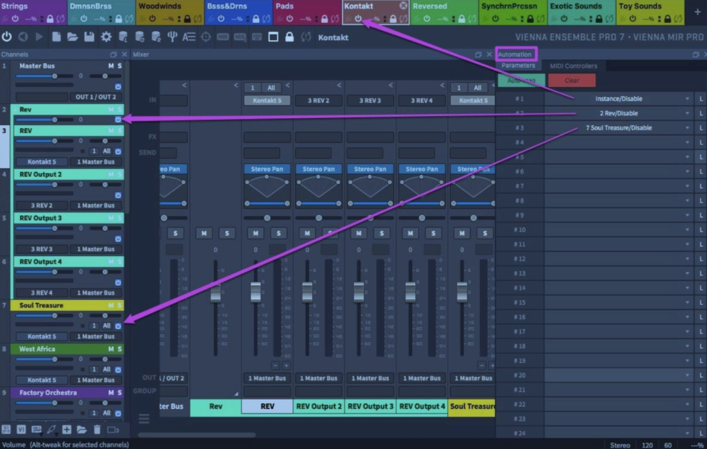Click the add channel plus icon
Image resolution: width=707 pixels, height=449 pixels.
coord(67,430)
